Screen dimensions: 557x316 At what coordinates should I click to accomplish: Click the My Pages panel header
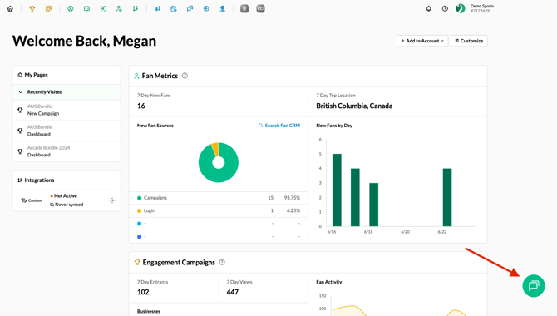click(x=67, y=75)
